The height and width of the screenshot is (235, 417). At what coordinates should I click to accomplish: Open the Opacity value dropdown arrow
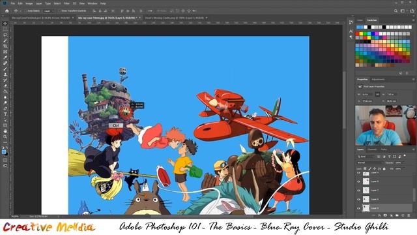point(404,163)
